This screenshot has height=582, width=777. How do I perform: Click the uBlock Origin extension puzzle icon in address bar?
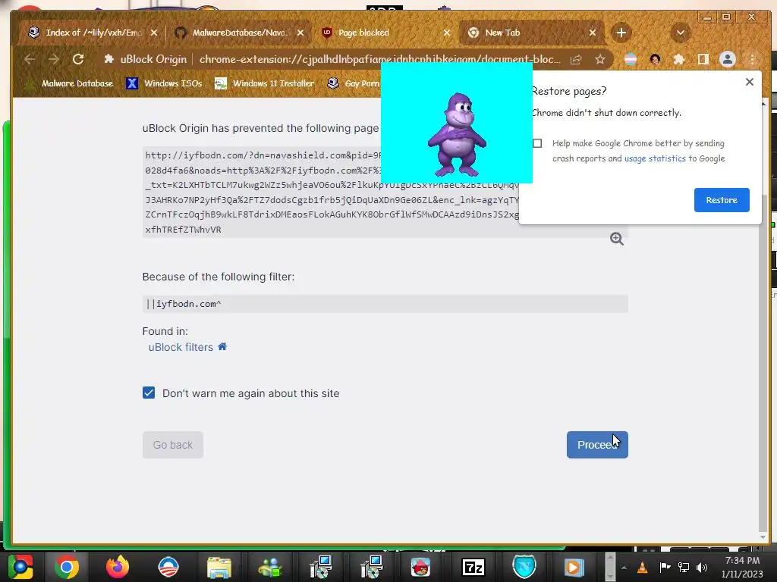pos(109,59)
